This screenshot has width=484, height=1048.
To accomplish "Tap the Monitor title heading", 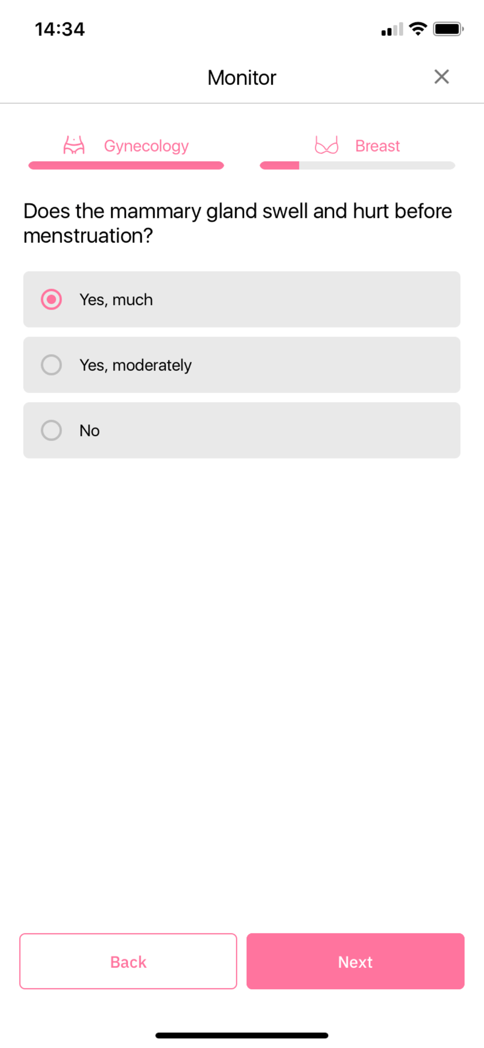I will click(241, 78).
